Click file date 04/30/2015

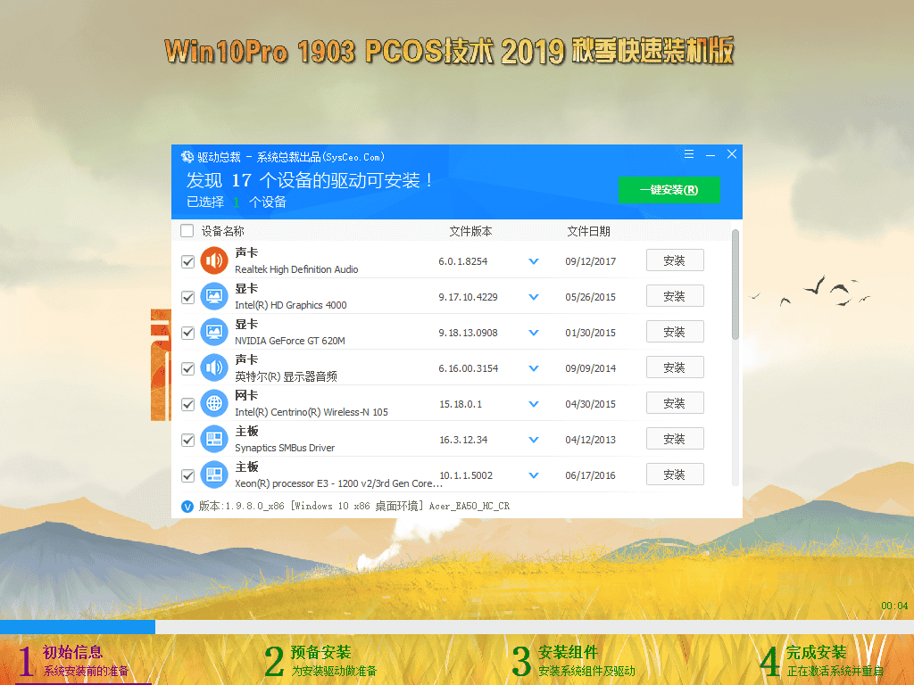pos(591,404)
